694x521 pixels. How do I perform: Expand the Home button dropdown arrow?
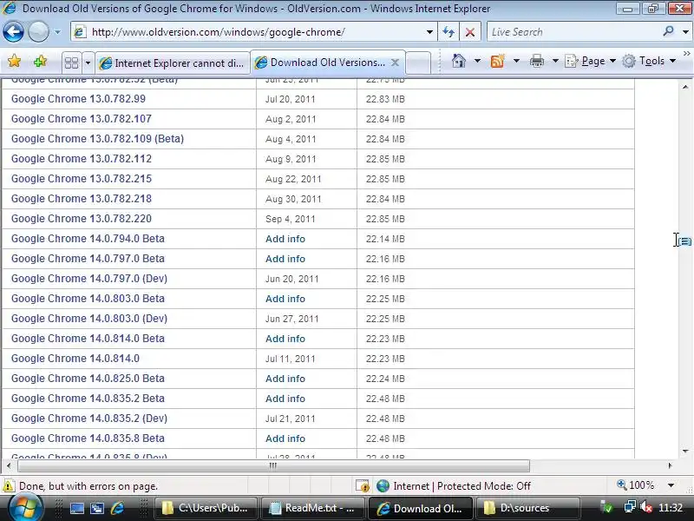coord(477,61)
